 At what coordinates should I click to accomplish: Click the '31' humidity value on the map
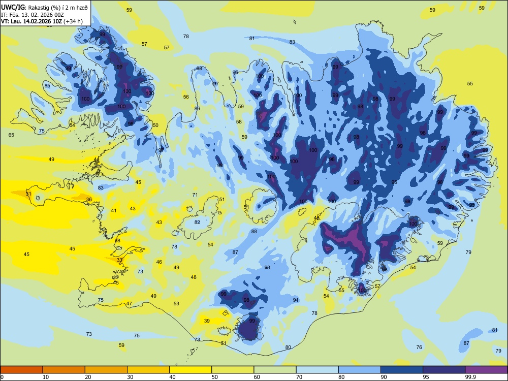pyautogui.click(x=28, y=194)
